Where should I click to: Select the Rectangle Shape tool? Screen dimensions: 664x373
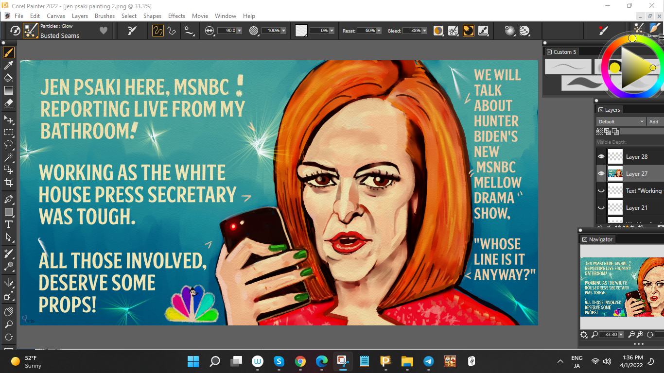pyautogui.click(x=9, y=212)
